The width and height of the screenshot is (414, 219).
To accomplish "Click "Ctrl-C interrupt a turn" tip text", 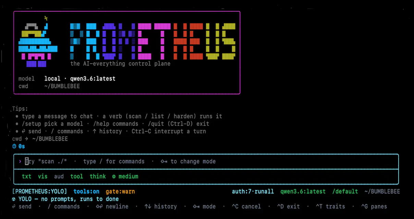I will coord(169,131).
